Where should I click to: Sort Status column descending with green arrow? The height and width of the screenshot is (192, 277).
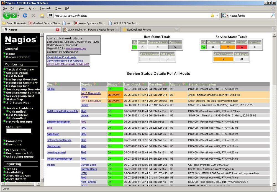pos(122,84)
